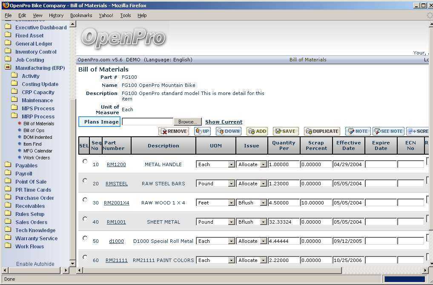Open the Bookmarks menu
Image resolution: width=433 pixels, height=285 pixels.
pos(81,15)
